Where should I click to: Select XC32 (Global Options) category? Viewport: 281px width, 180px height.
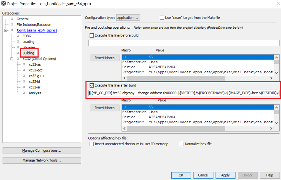pyautogui.click(x=39, y=59)
